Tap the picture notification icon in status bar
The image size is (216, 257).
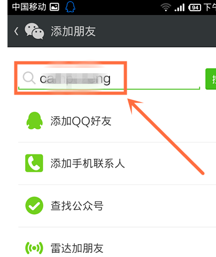click(55, 7)
